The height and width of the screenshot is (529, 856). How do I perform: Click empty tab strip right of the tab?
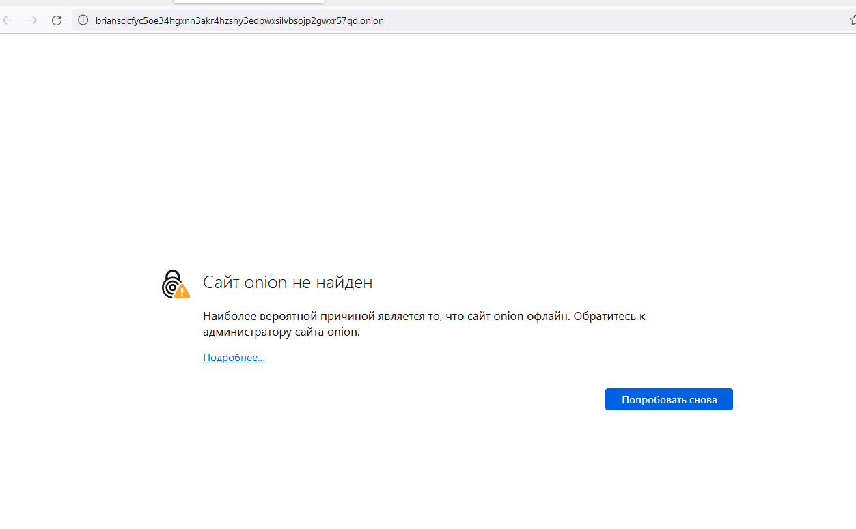pyautogui.click(x=547, y=3)
